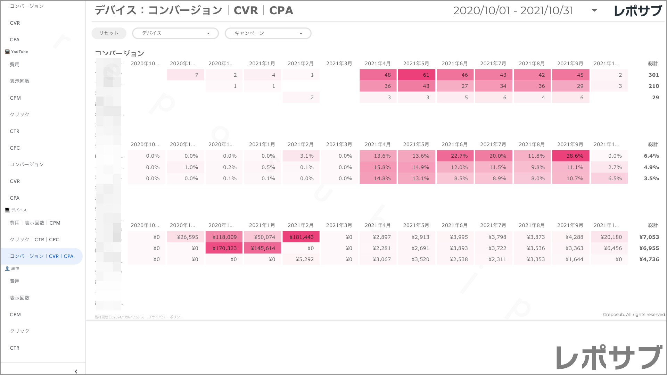Go to クリック | CTR | CPC page
Screen dimensions: 667x375
point(34,240)
